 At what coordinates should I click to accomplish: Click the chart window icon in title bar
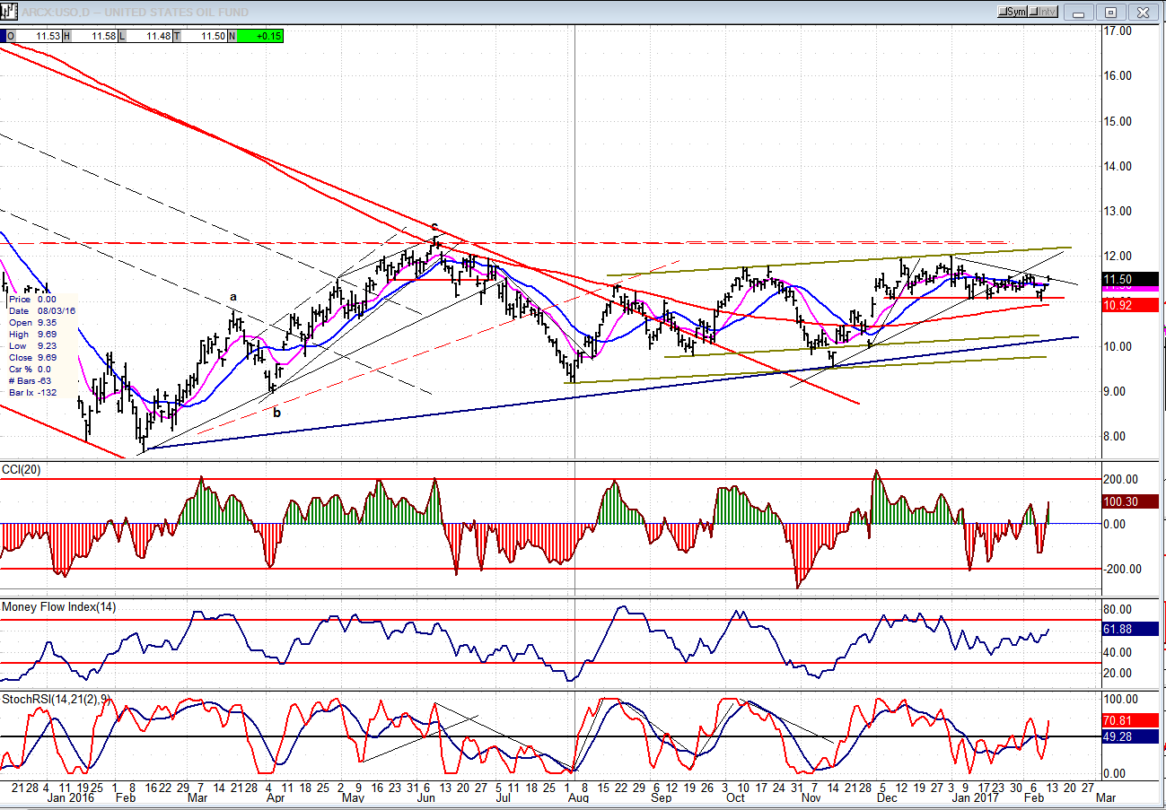tap(10, 11)
